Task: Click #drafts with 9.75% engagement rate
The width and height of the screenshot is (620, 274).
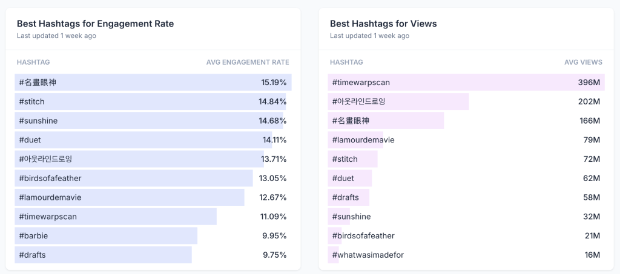Action: (x=33, y=255)
